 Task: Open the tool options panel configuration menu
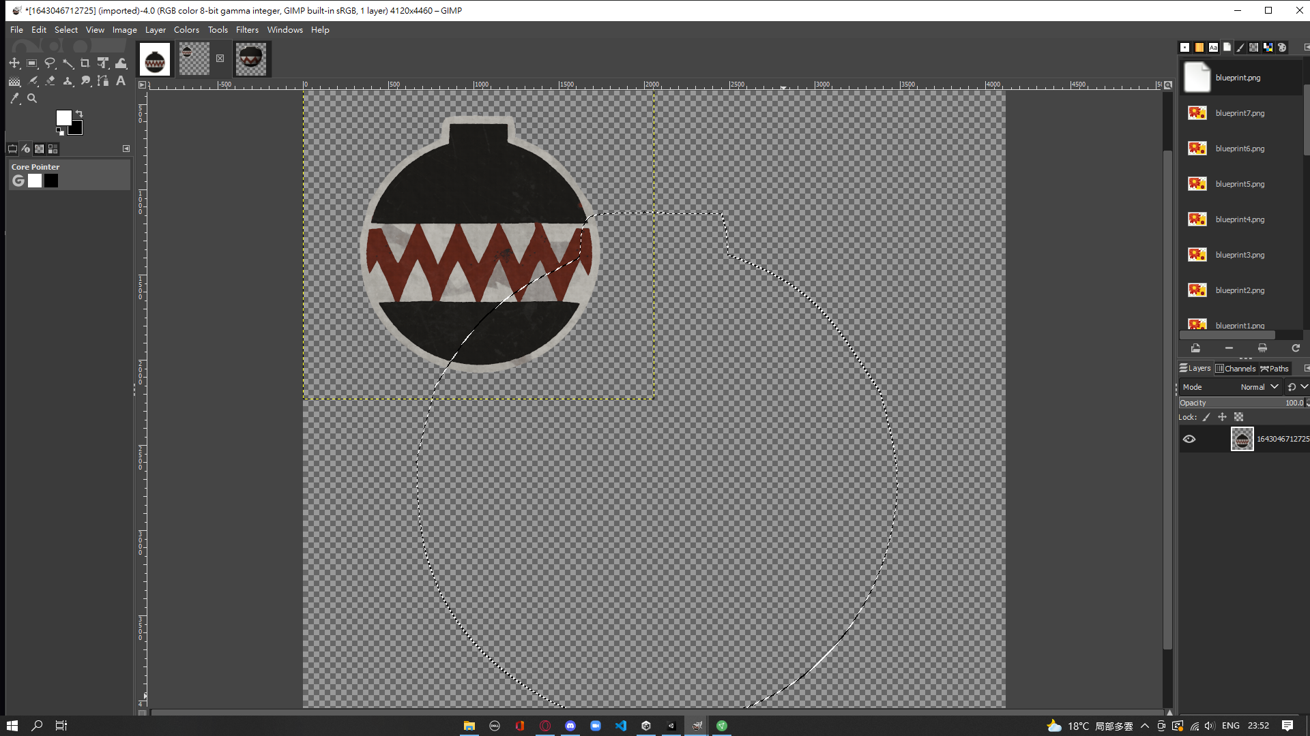pyautogui.click(x=126, y=149)
